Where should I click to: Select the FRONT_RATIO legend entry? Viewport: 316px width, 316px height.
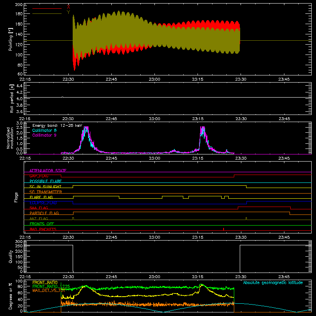coord(45,283)
